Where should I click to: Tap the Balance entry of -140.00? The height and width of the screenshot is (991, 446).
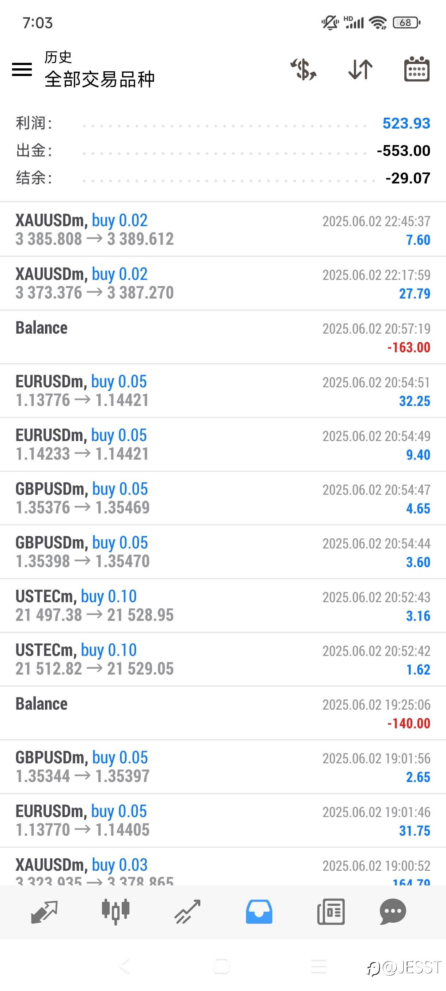(223, 713)
